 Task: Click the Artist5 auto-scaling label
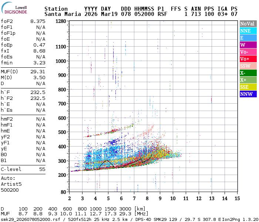coord(11,184)
